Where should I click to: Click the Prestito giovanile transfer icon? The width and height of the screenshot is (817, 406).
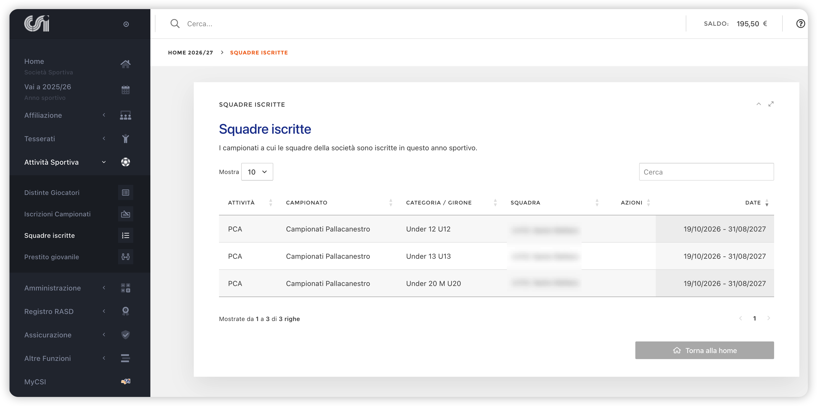tap(126, 257)
